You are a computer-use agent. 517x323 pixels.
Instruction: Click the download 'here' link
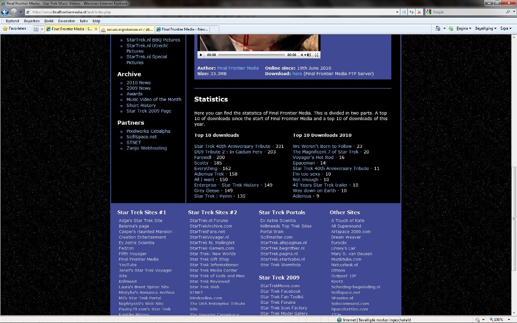[x=297, y=74]
